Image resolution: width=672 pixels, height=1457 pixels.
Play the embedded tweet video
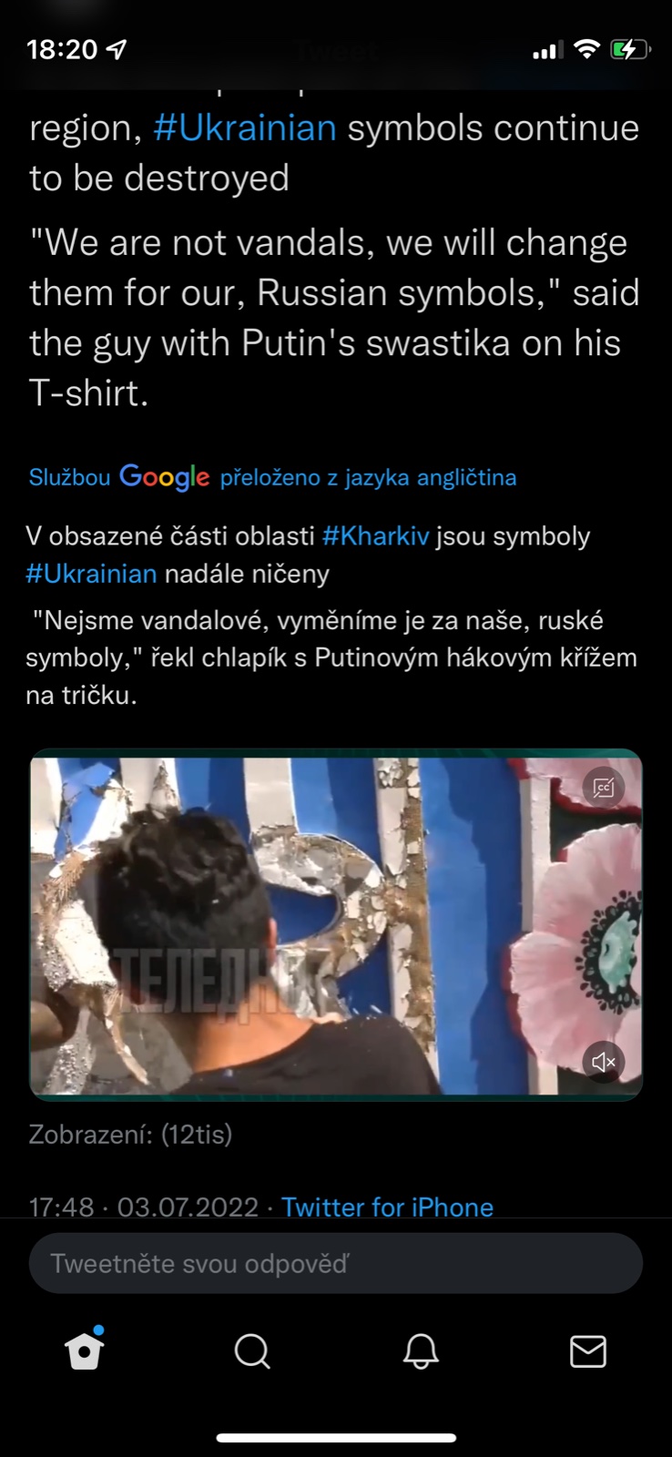[x=336, y=924]
